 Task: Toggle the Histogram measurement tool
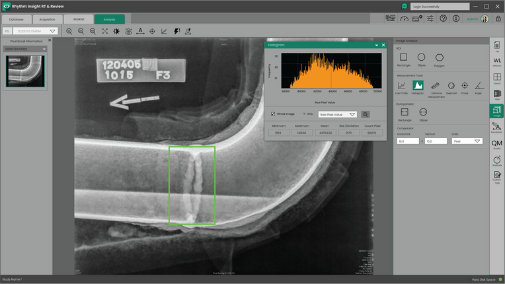click(418, 87)
